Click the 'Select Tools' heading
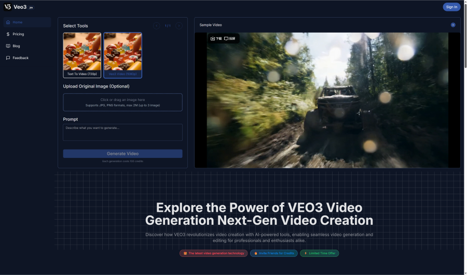This screenshot has width=467, height=275. (75, 26)
